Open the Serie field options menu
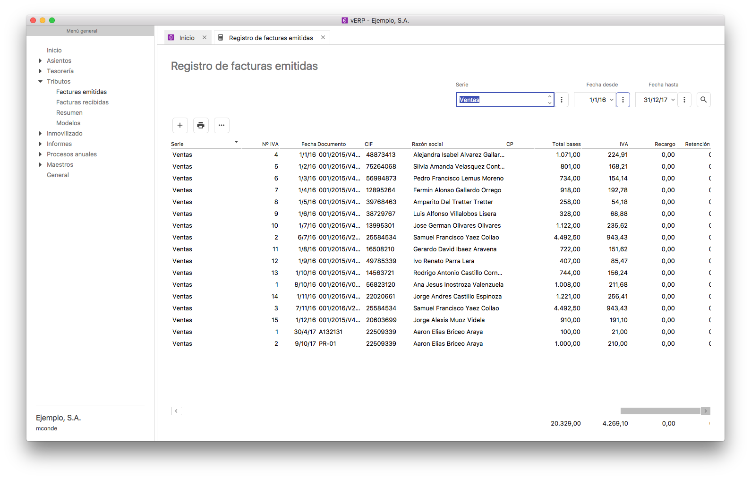 click(562, 100)
